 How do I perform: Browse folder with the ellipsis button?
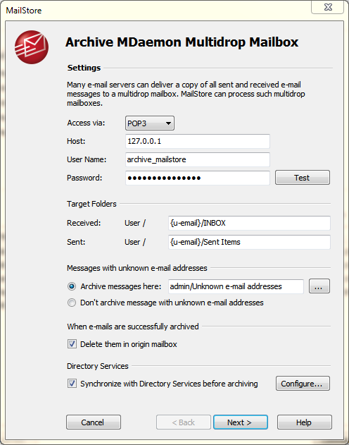point(319,286)
